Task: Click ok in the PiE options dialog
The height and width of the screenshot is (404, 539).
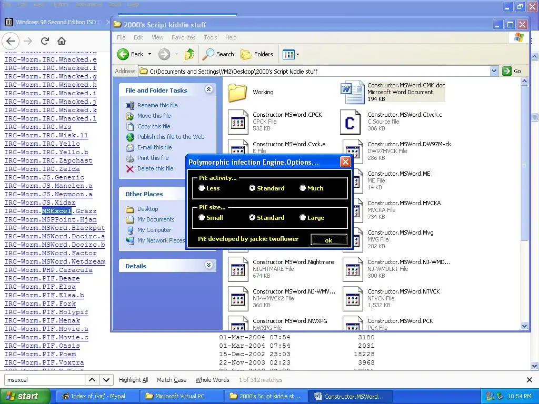Action: coord(328,240)
